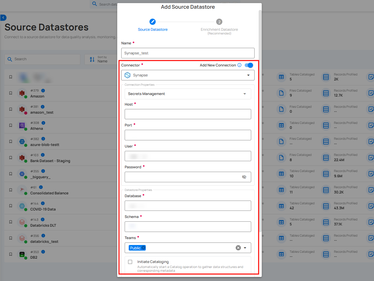
Task: Toggle the Add New Connection switch
Action: 249,65
